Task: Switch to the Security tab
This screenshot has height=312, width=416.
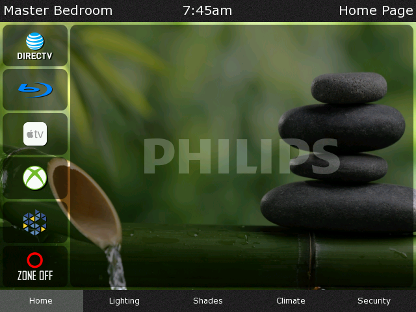Action: [374, 301]
